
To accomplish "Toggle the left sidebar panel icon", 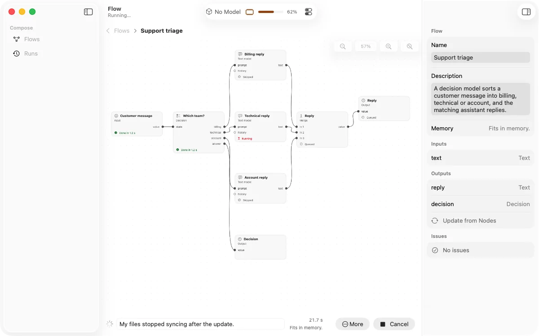I will point(88,12).
